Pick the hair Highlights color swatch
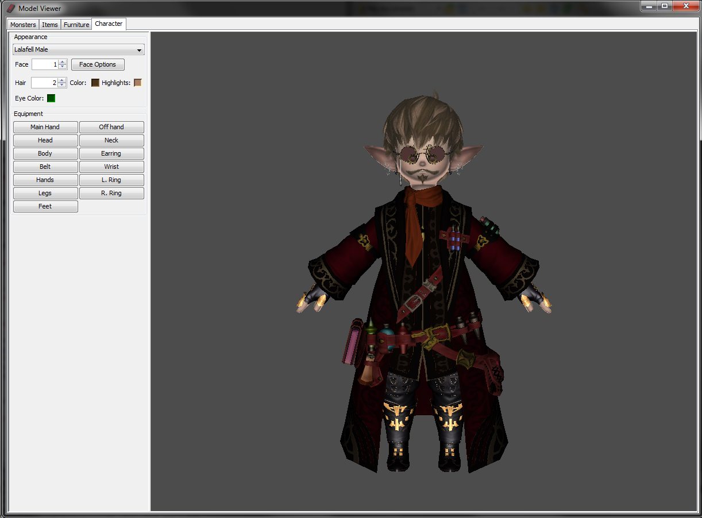Image resolution: width=702 pixels, height=518 pixels. (137, 83)
